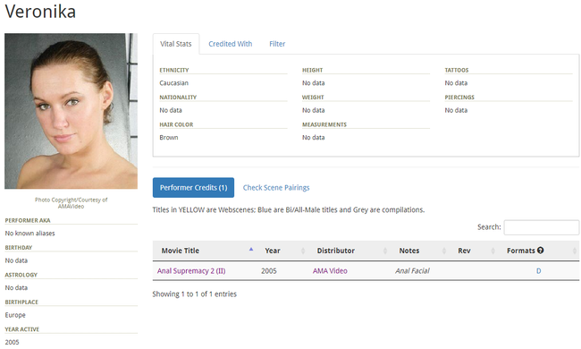Click the Year column header text
This screenshot has width=581, height=349.
tap(273, 251)
